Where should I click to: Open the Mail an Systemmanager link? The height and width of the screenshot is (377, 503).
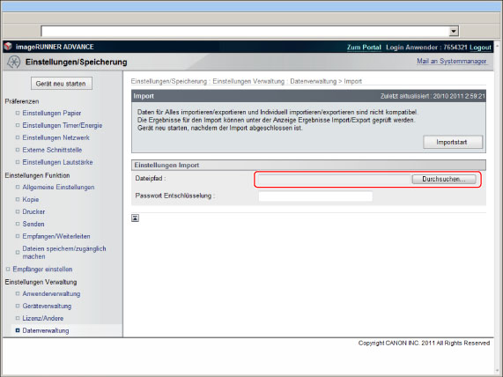click(x=451, y=61)
